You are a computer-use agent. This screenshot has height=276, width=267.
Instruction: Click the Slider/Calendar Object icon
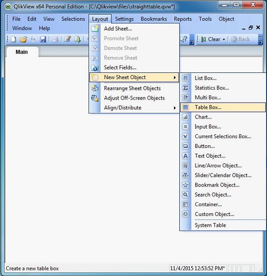(x=186, y=175)
